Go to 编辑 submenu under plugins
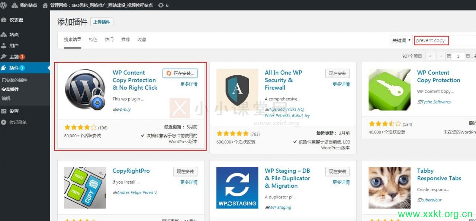Image resolution: width=476 pixels, height=221 pixels. tap(6, 98)
